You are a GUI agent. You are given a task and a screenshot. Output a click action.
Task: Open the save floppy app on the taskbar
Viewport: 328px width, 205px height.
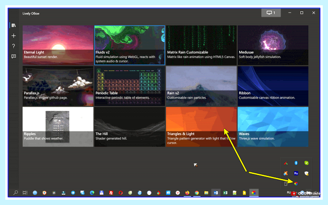tap(102, 193)
